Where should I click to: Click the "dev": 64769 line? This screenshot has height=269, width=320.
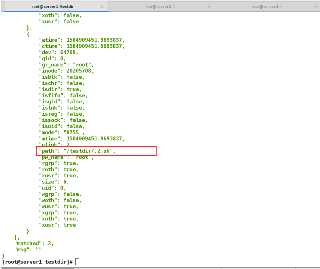click(58, 52)
